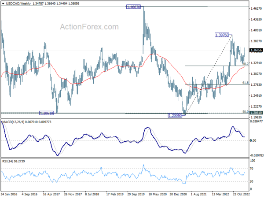Click the 1.40910 price axis value
The image size is (264, 198).
[x=257, y=30]
